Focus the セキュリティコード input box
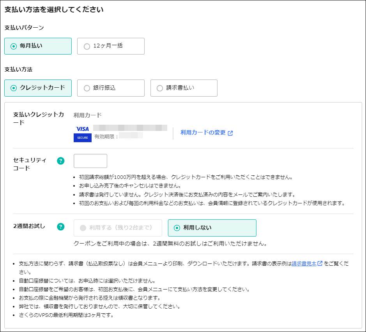 (90, 161)
